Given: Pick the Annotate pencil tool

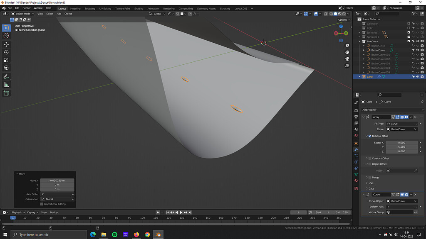Looking at the screenshot, I should click(6, 77).
